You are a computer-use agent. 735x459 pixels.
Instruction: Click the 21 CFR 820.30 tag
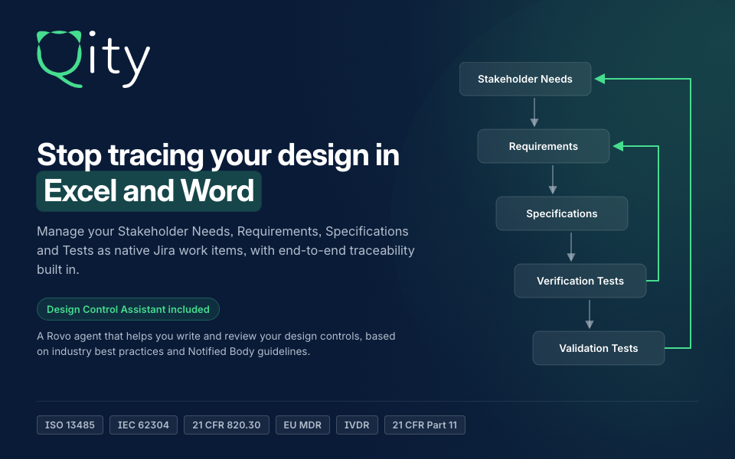[x=227, y=425]
